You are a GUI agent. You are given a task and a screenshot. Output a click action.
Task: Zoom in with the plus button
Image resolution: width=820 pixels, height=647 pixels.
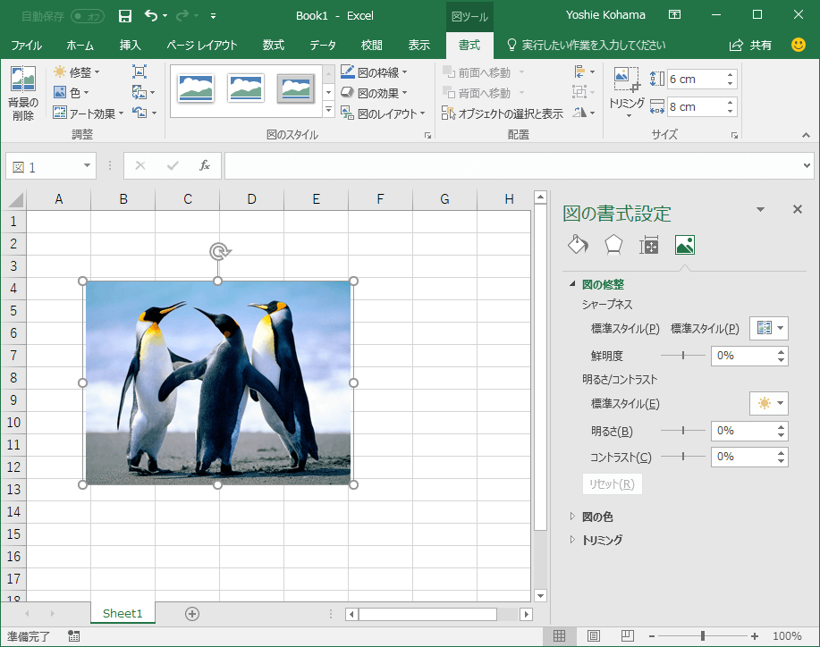click(754, 636)
